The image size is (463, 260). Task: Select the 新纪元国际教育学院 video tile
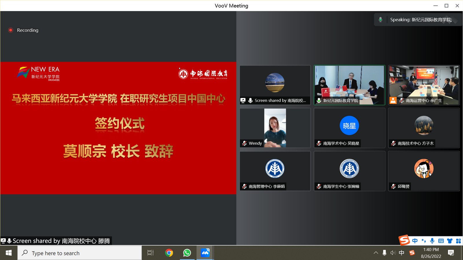350,85
